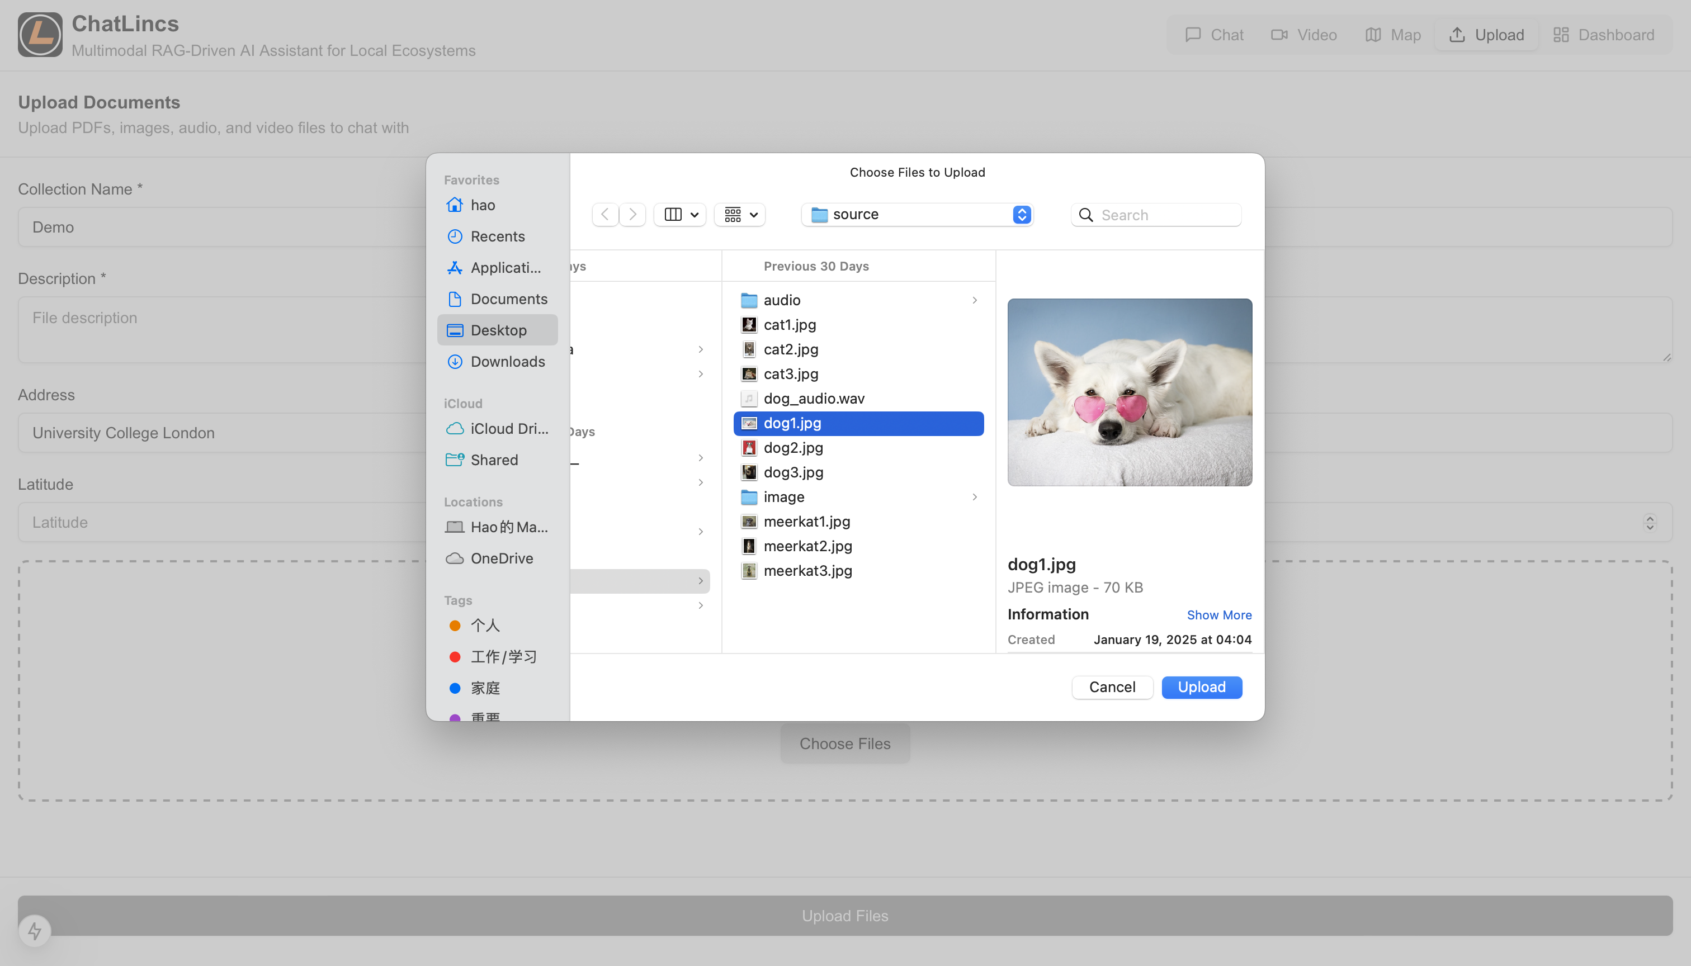This screenshot has width=1691, height=966.
Task: Click Show More in the Information section
Action: (1218, 615)
